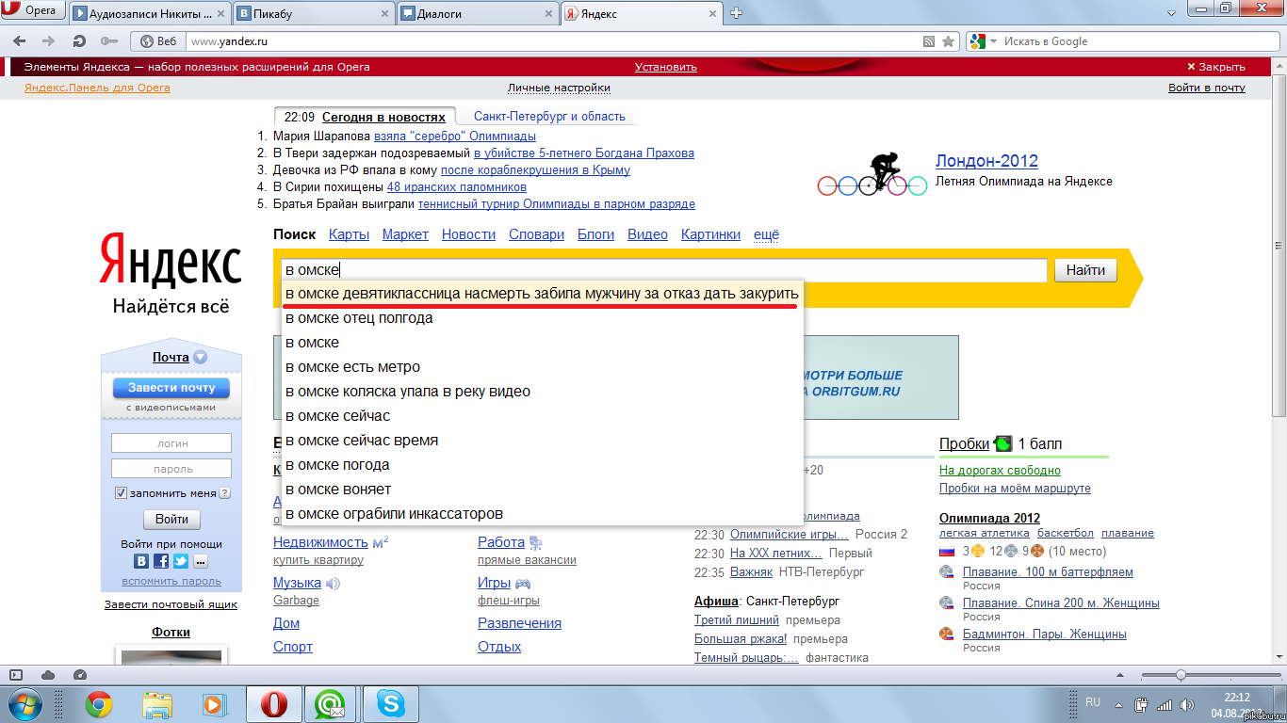Viewport: 1287px width, 723px height.
Task: Click the bookmark star in address bar
Action: point(948,41)
